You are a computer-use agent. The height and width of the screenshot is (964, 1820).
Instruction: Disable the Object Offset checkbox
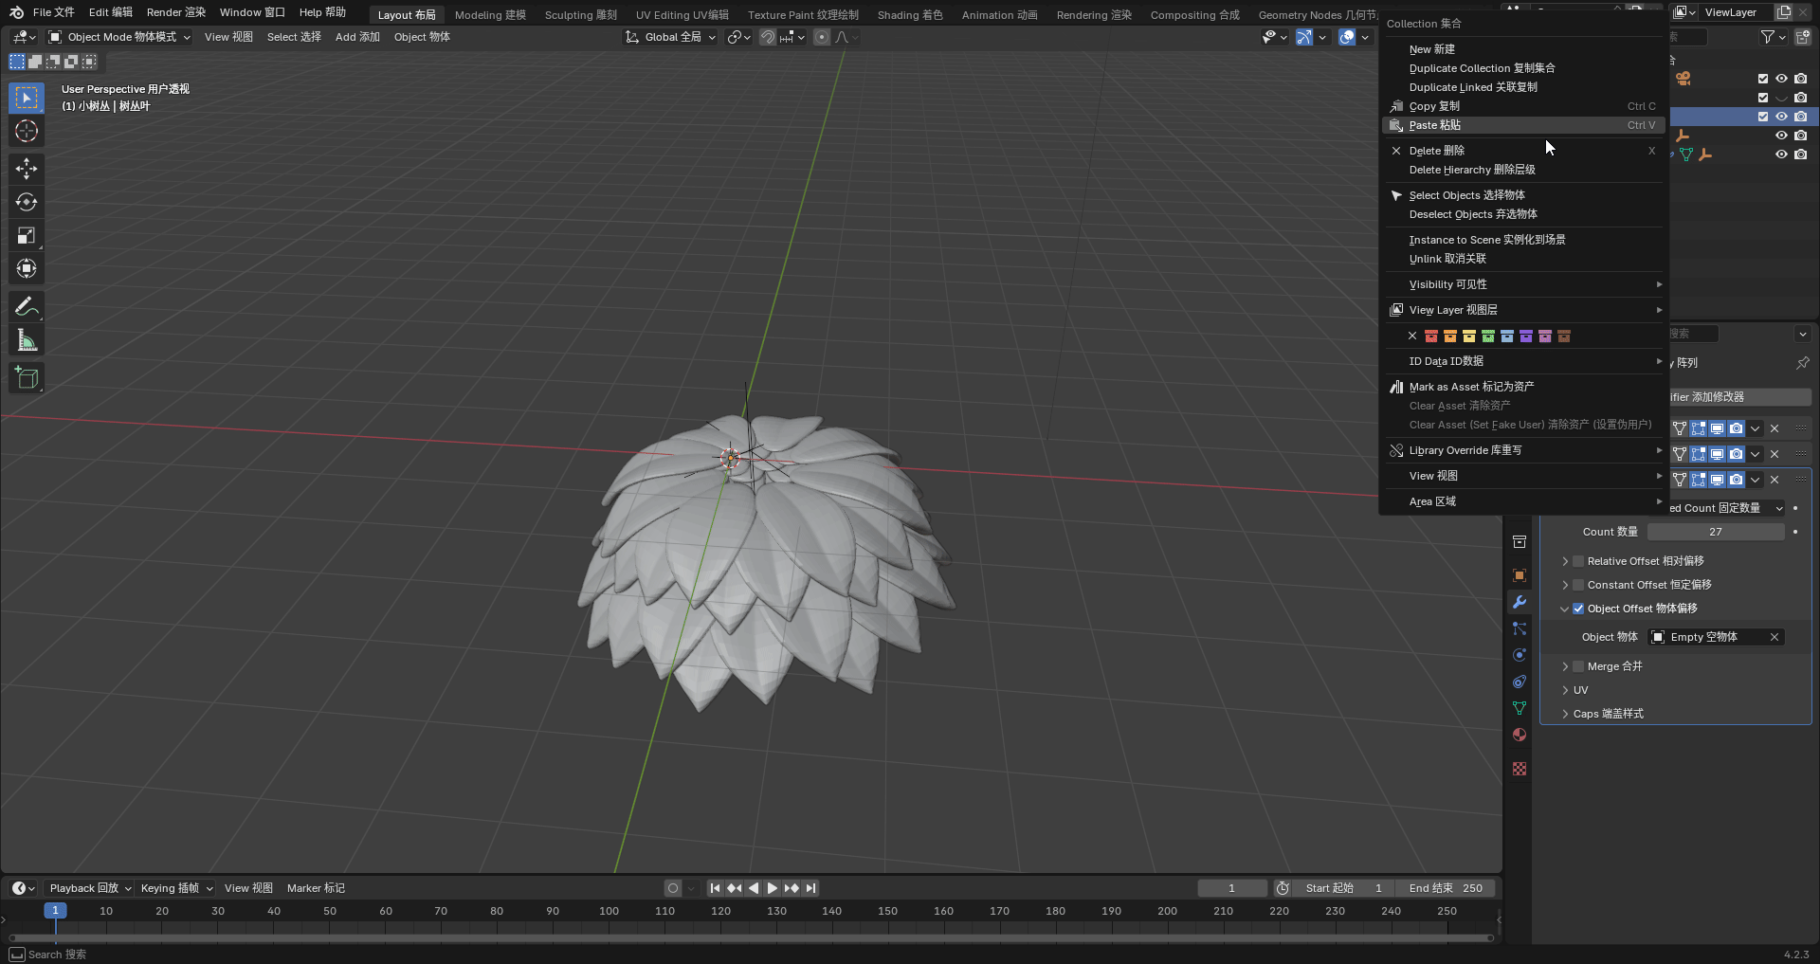coord(1578,609)
